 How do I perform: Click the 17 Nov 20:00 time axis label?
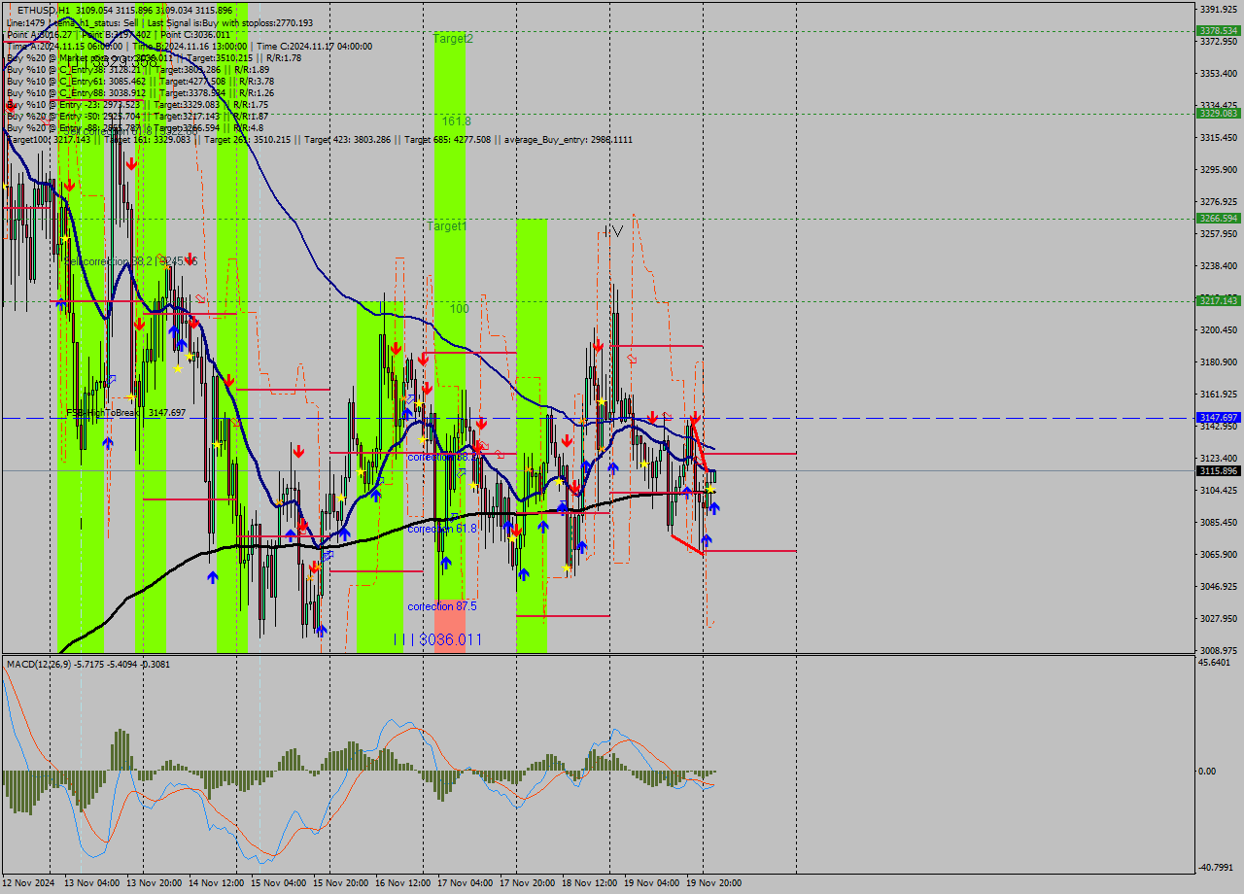point(527,883)
